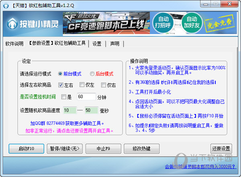Image resolution: width=241 pixels, height=177 pixels.
Task: Click the 完全免费 stamp graphic
Action: pos(219,24)
